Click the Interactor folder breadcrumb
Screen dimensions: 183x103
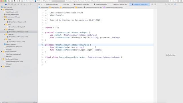point(79,7)
